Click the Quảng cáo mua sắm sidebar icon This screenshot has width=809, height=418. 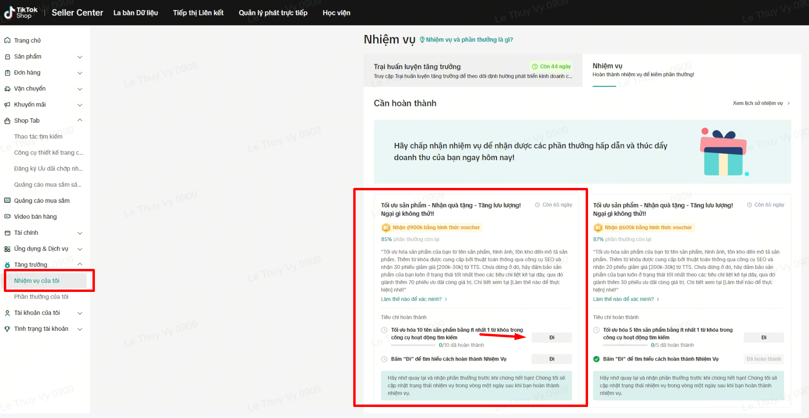(x=7, y=201)
